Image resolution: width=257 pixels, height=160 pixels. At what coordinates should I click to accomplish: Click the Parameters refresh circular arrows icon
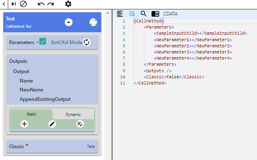(86, 42)
